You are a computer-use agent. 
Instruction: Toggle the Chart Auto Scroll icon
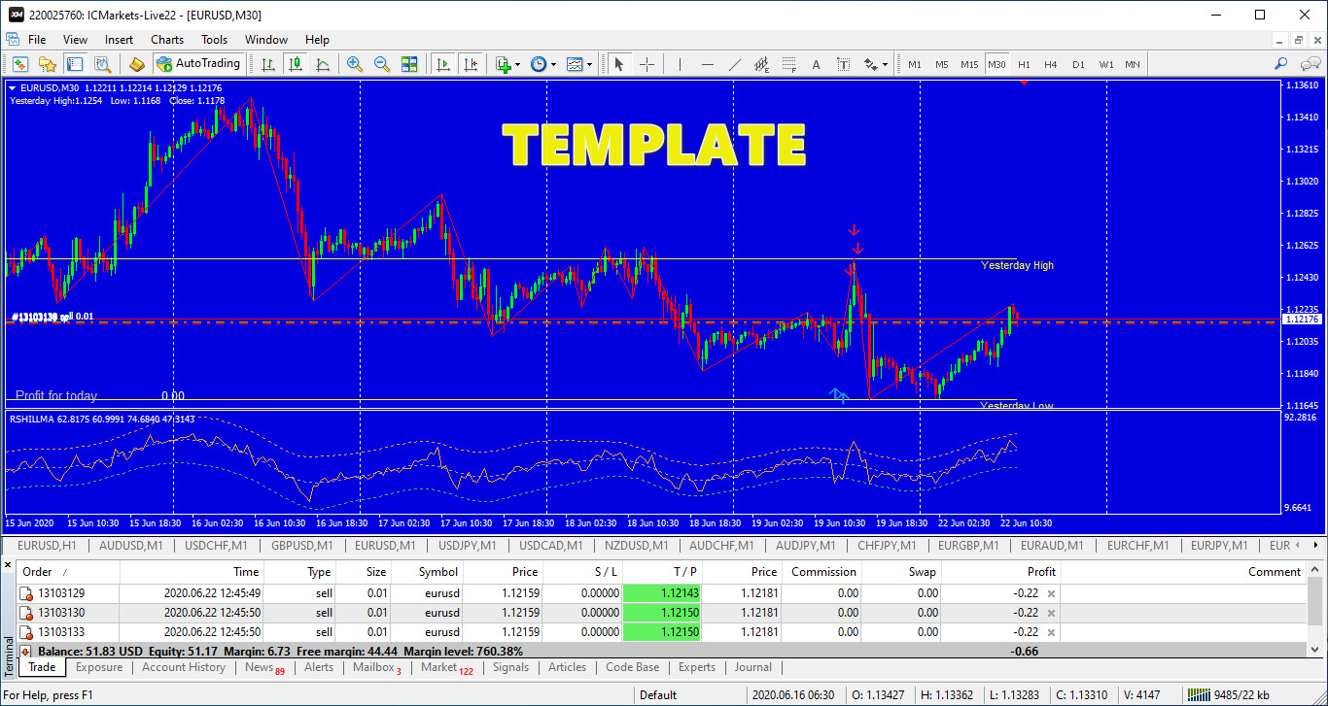click(443, 64)
